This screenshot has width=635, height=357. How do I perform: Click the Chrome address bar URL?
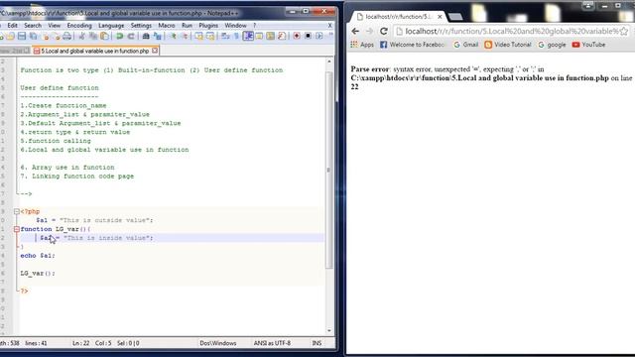click(x=511, y=31)
